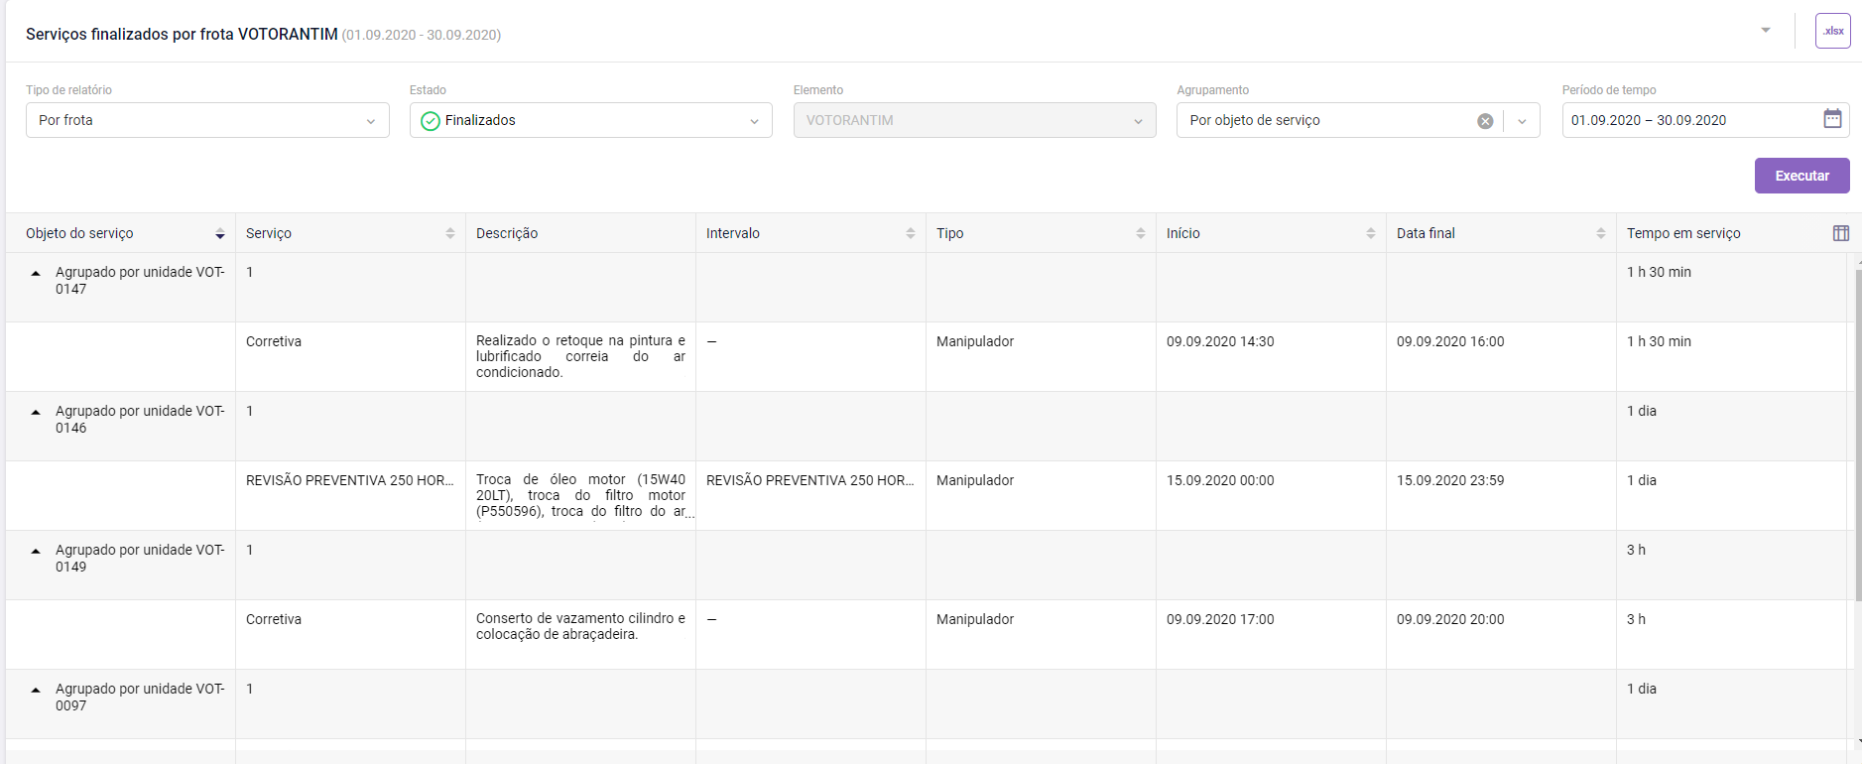
Task: Sort table by Serviço column arrows
Action: [x=450, y=233]
